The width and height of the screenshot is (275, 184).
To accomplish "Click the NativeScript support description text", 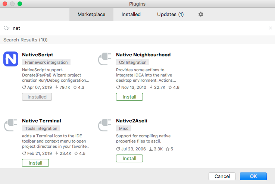I will click(56, 75).
